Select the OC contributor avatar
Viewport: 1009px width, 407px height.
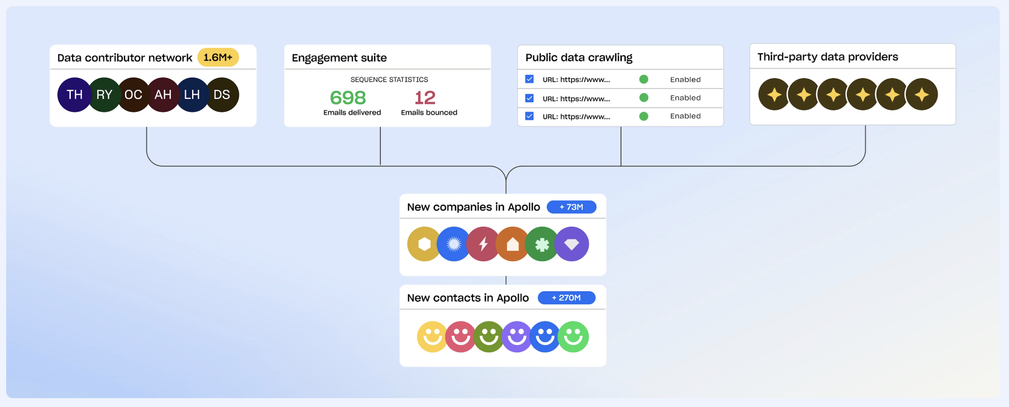click(133, 95)
